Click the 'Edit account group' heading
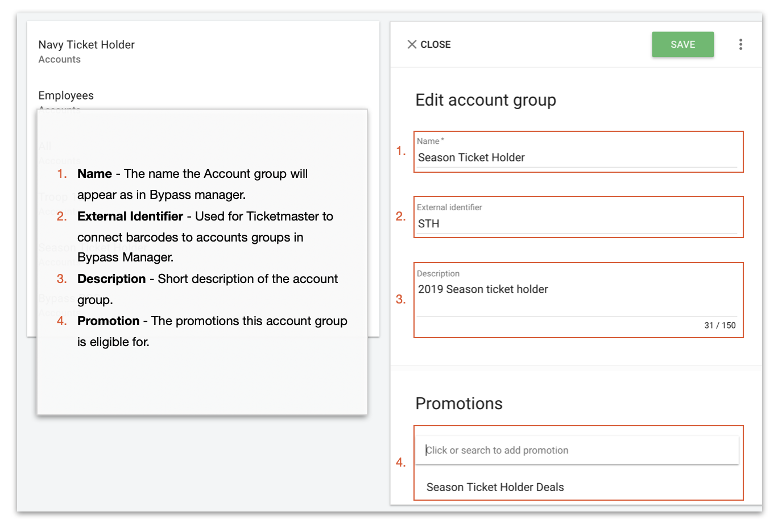Image resolution: width=778 pixels, height=524 pixels. [486, 100]
